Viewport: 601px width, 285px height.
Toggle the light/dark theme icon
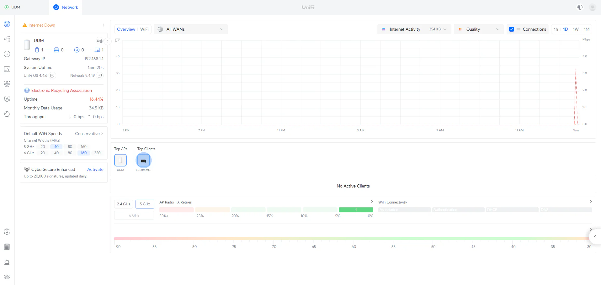click(x=580, y=7)
